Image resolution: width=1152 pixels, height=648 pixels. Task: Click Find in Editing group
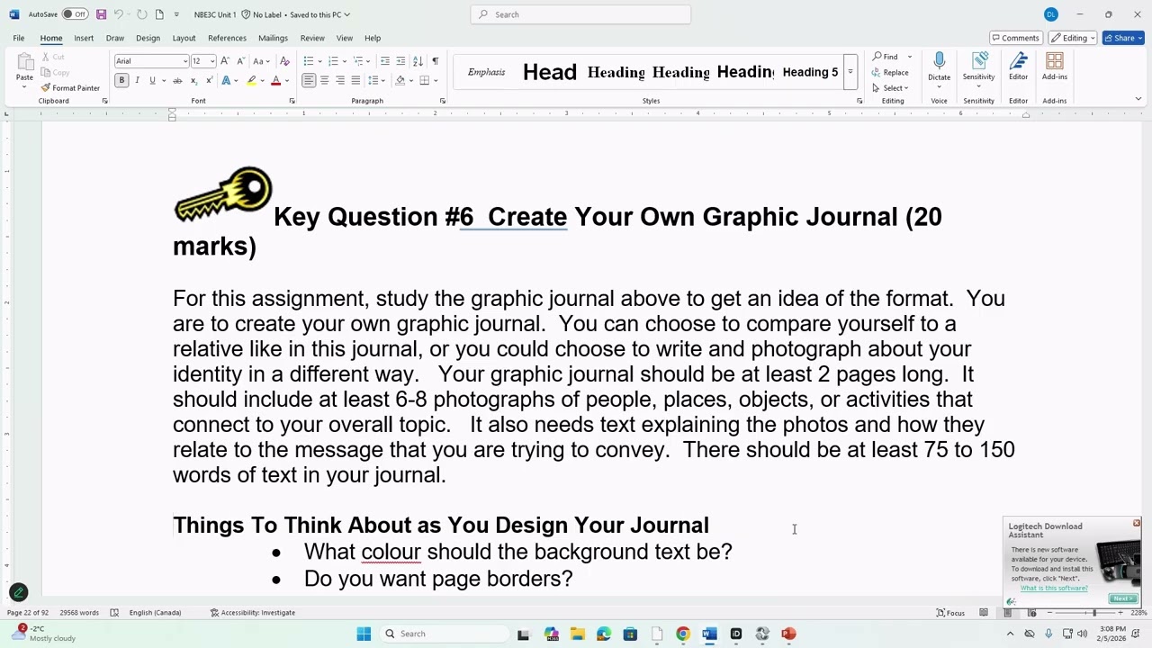tap(886, 57)
